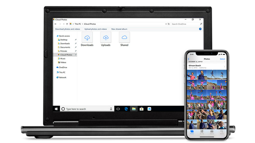Open the first Stinson Beach photo thumbnail
The height and width of the screenshot is (143, 255).
[192, 75]
